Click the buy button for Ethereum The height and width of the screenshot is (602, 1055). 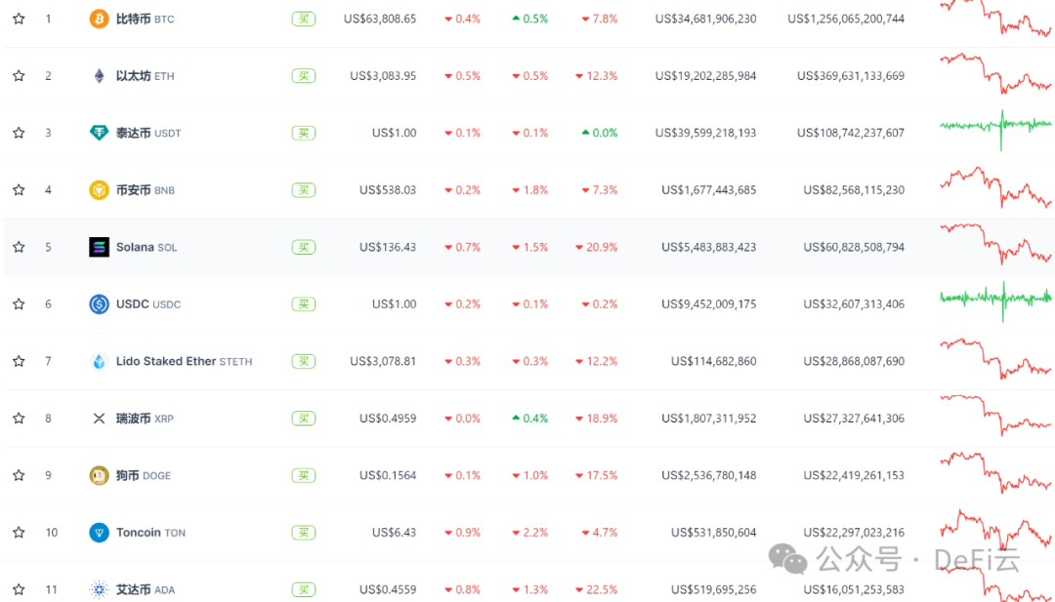[x=304, y=76]
